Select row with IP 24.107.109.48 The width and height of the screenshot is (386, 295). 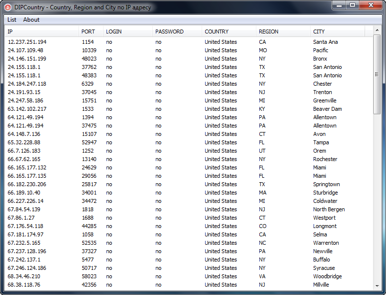tap(189, 50)
